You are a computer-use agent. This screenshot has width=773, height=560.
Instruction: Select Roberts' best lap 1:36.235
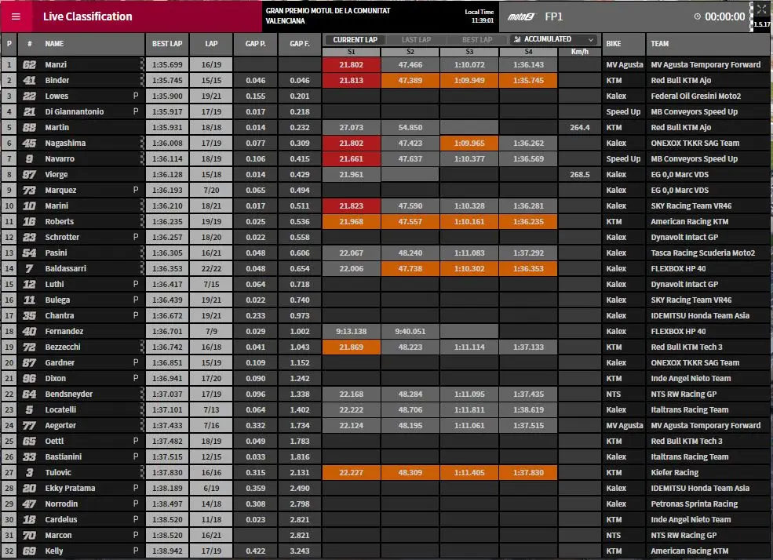(167, 222)
